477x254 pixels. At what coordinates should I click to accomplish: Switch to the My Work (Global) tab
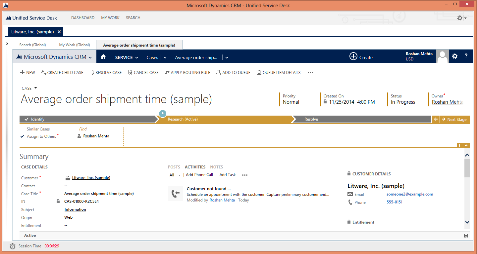(75, 45)
